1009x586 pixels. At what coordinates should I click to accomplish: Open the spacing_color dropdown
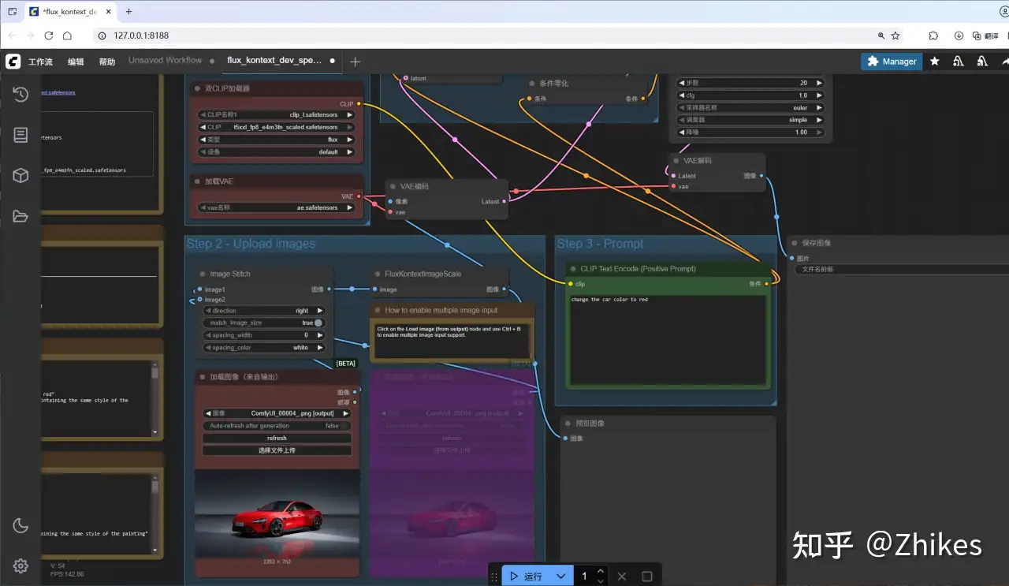(264, 348)
